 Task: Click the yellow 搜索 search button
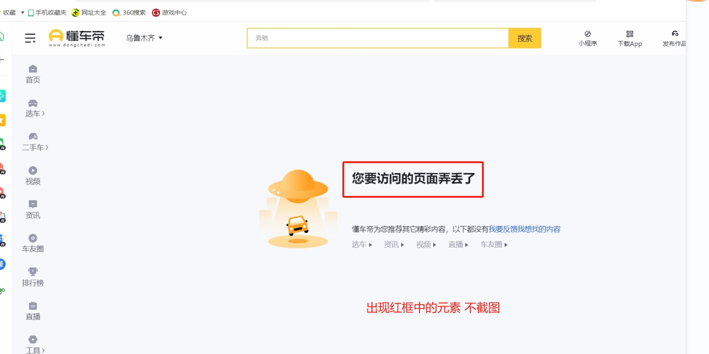pyautogui.click(x=524, y=38)
